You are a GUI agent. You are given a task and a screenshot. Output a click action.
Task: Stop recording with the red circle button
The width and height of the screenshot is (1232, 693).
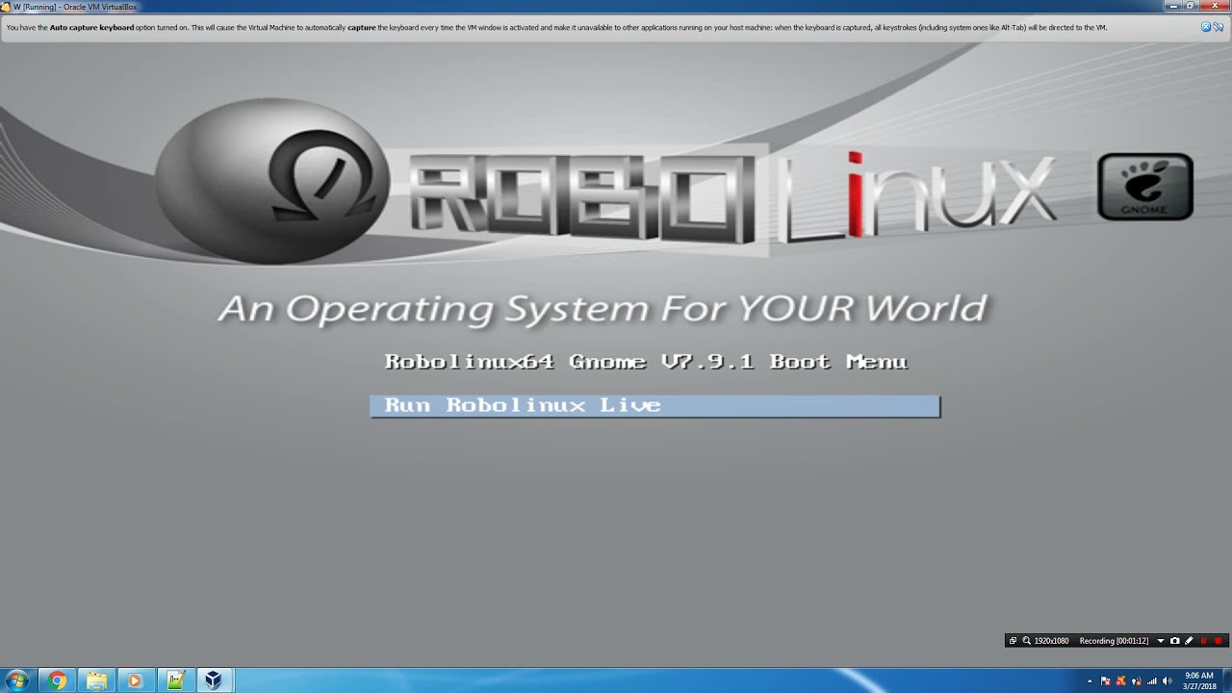click(x=1218, y=641)
